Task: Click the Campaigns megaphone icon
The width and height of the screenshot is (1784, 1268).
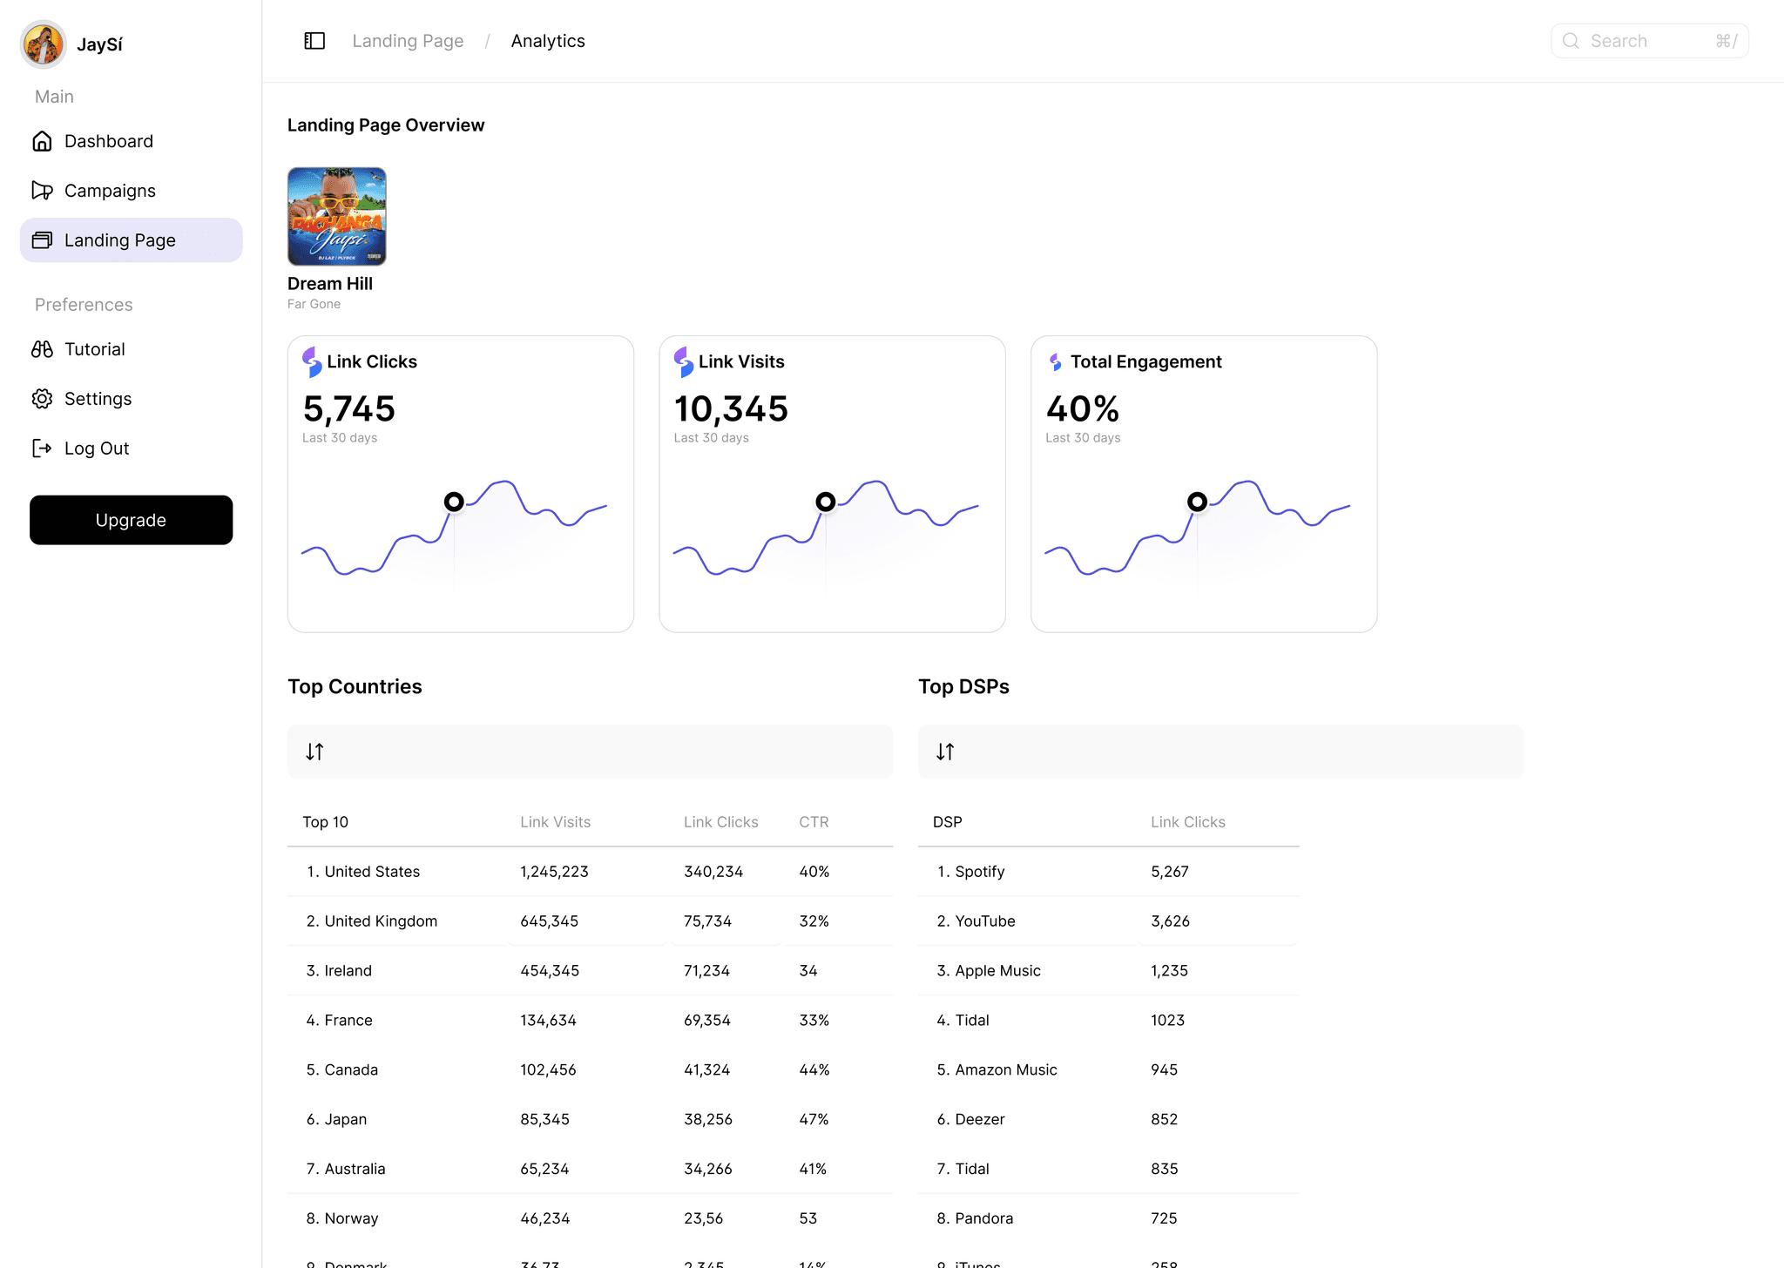Action: [42, 191]
